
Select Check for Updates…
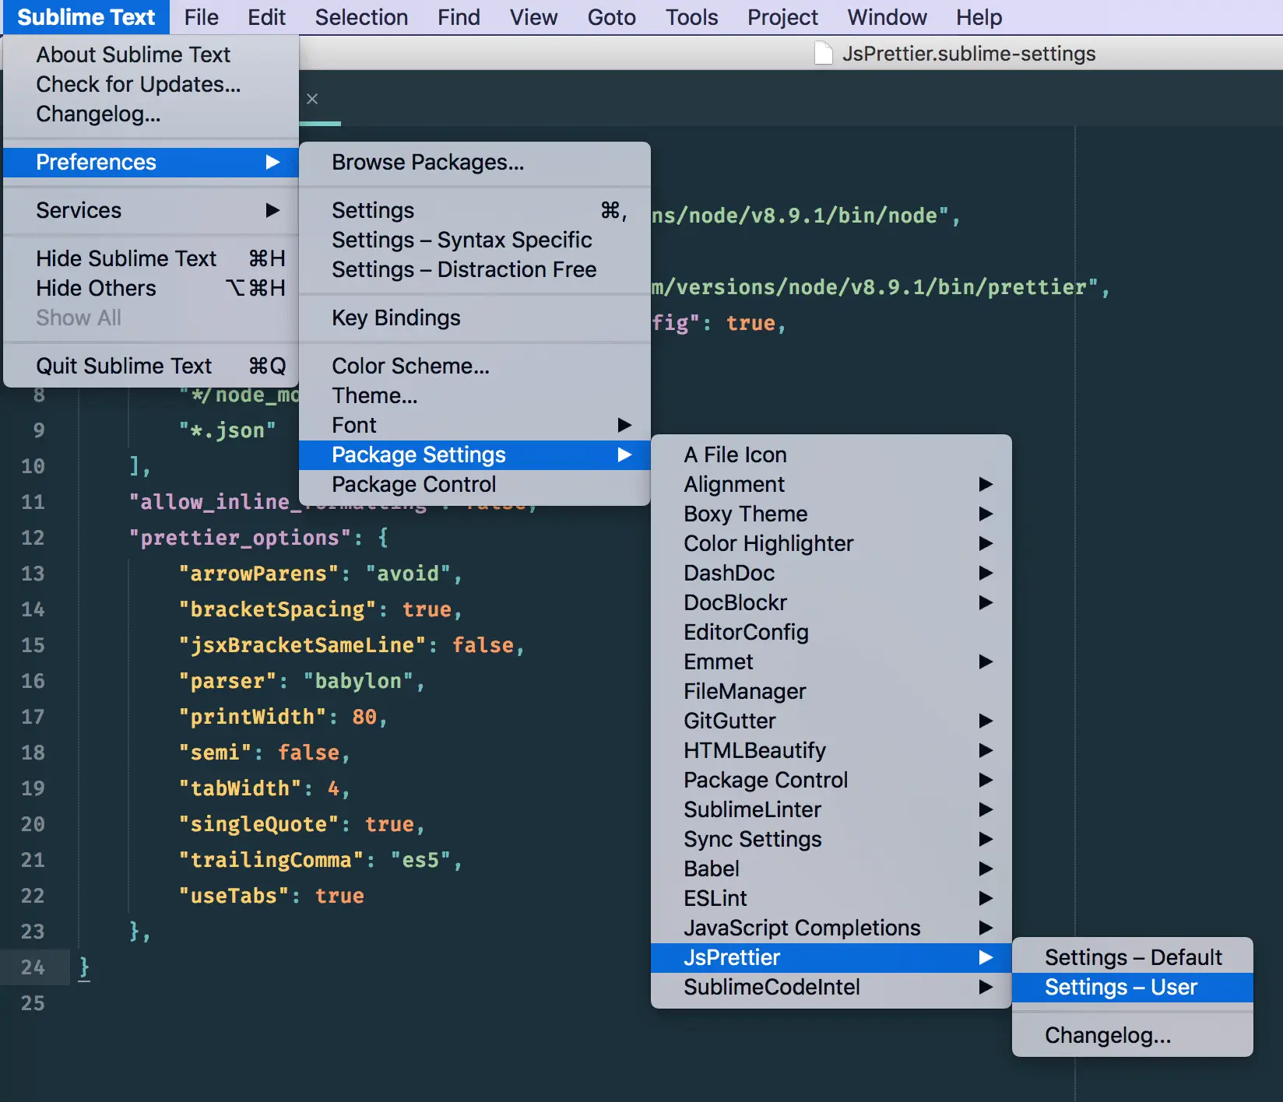pos(151,84)
